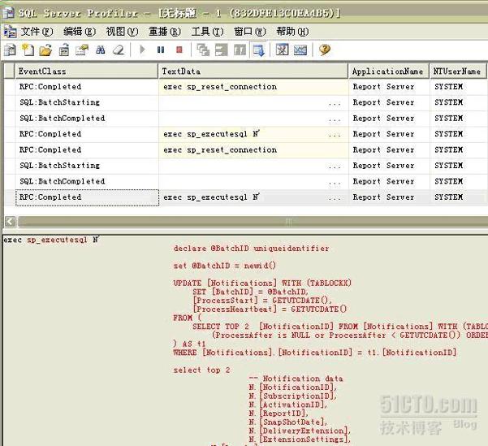488x446 pixels.
Task: Click the horizontal scrollbar left arrow
Action: point(11,222)
